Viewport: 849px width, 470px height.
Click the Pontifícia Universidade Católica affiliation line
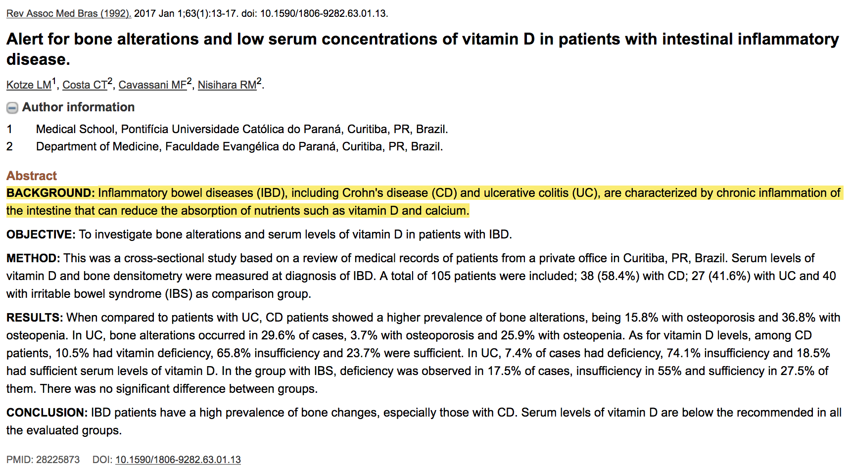coord(242,129)
